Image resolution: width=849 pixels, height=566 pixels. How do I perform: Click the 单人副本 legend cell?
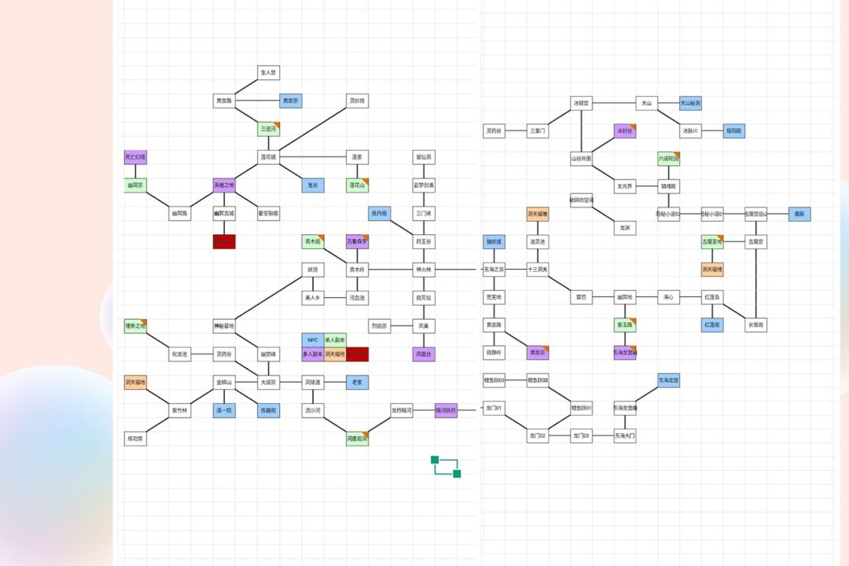pyautogui.click(x=335, y=340)
